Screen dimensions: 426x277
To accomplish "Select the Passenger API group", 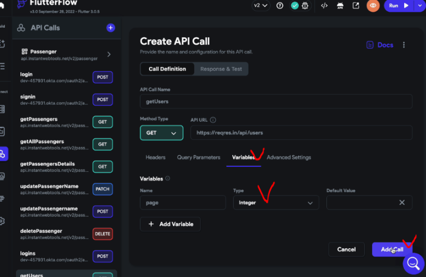I will (x=66, y=55).
